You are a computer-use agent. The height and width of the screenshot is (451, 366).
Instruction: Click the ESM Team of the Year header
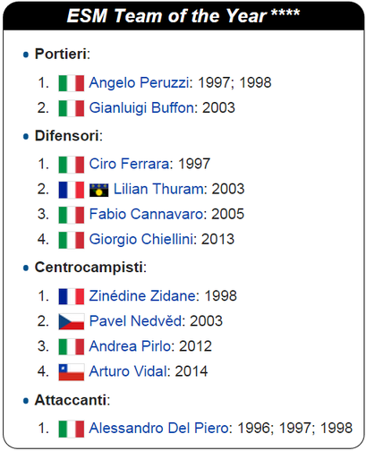click(183, 15)
